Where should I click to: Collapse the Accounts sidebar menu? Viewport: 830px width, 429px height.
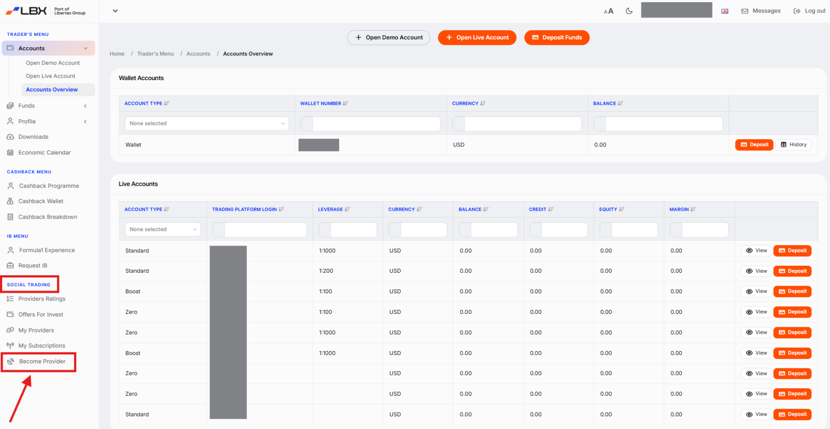click(49, 48)
